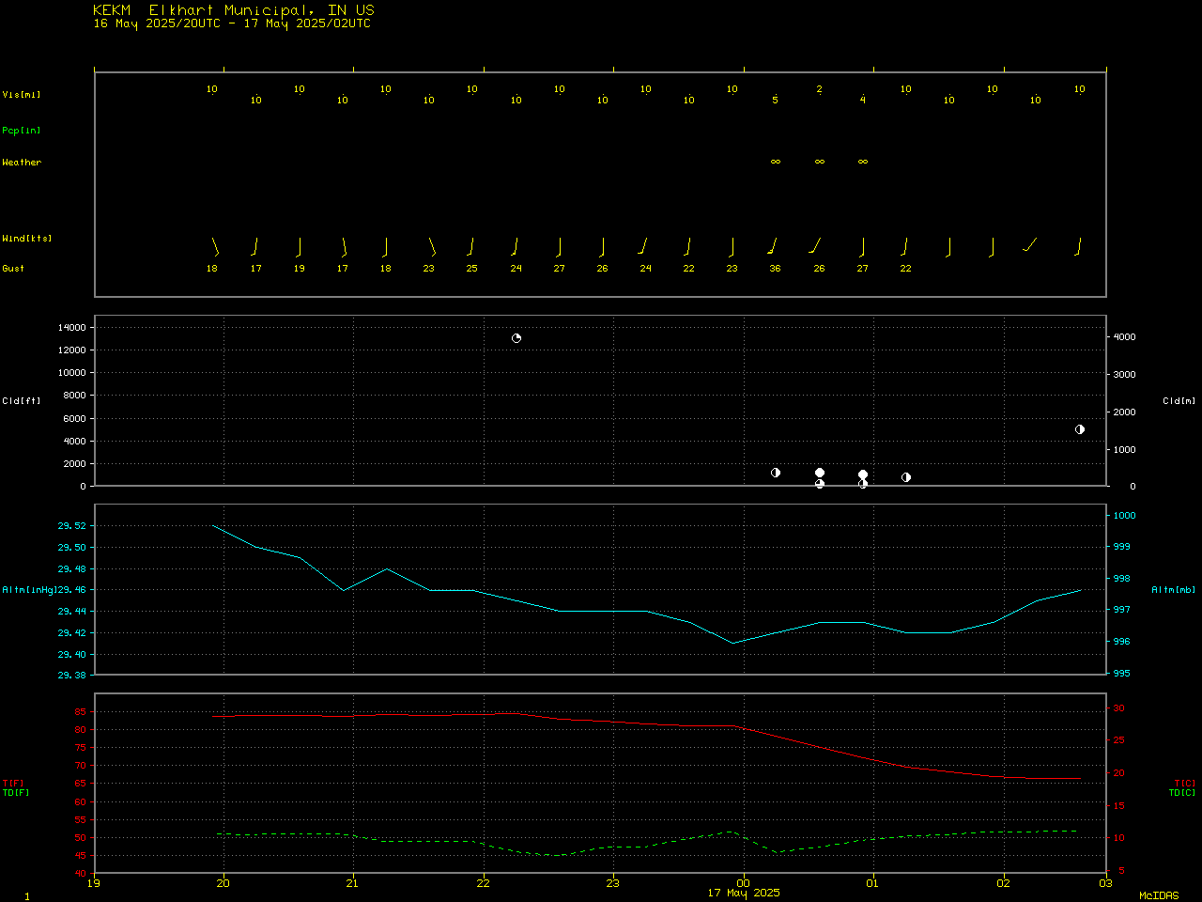Screen dimensions: 1202x902
Task: Click the haze symbol below visibility 4
Action: pos(863,162)
